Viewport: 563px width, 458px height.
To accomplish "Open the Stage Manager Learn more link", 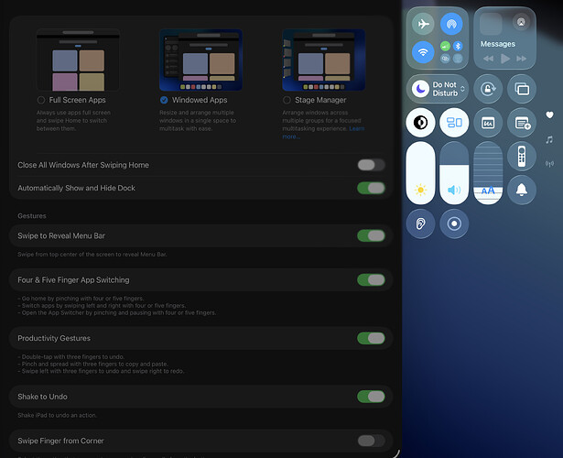I will [291, 136].
